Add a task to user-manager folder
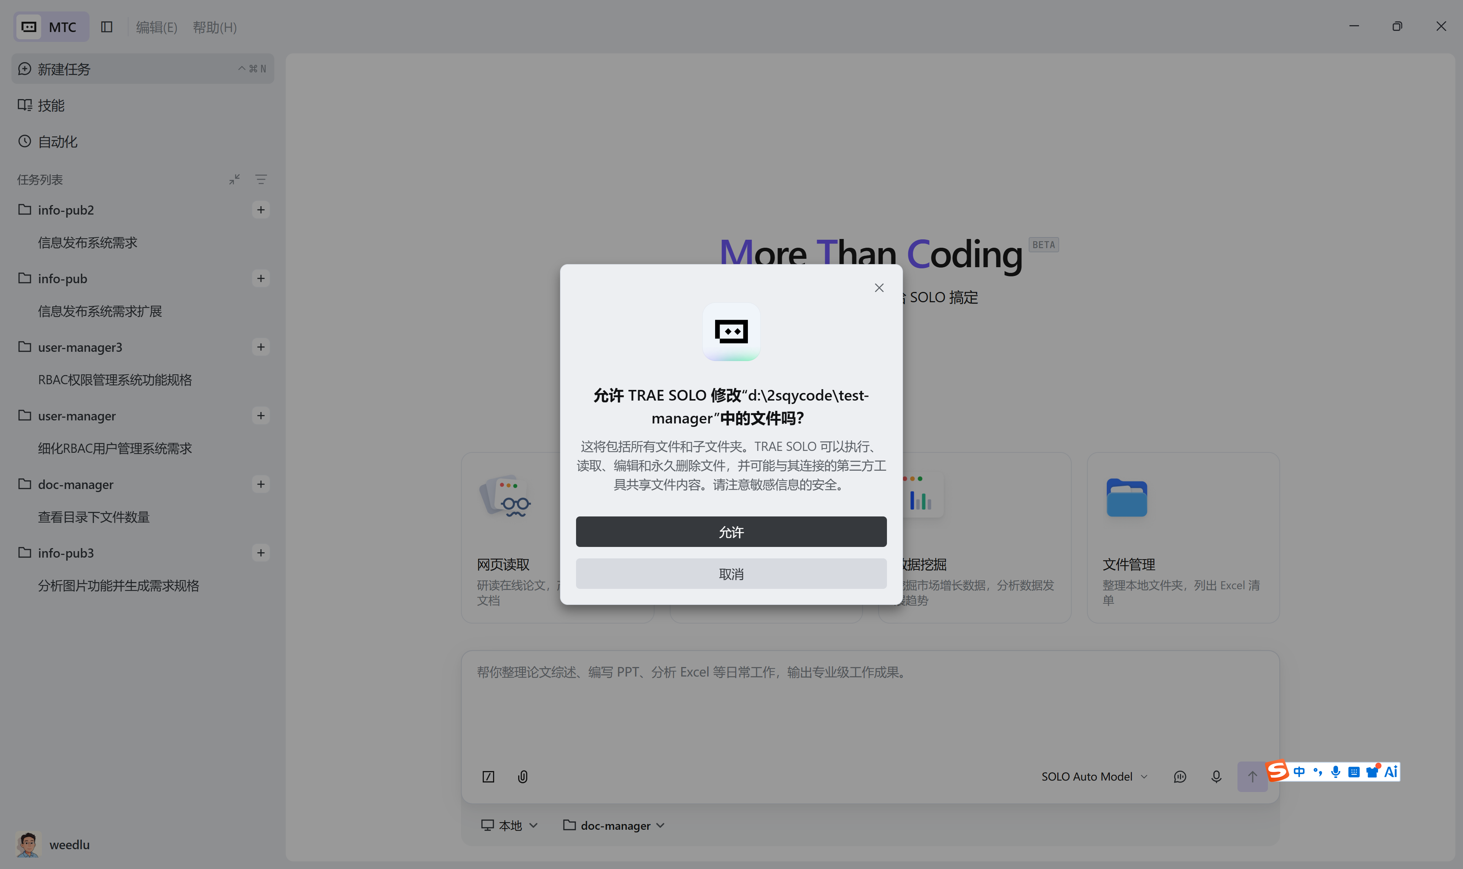1463x869 pixels. coord(261,415)
